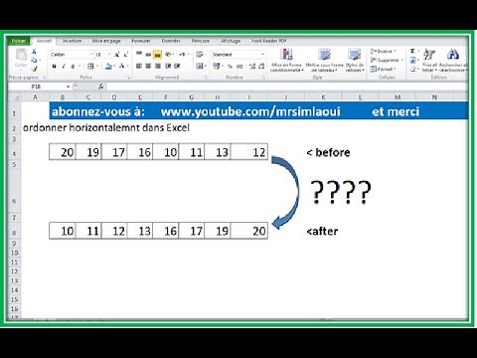Click the cell borders icon
The image size is (477, 358).
coord(90,67)
